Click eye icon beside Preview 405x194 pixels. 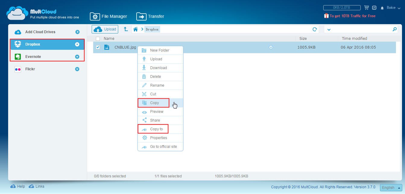pos(144,112)
